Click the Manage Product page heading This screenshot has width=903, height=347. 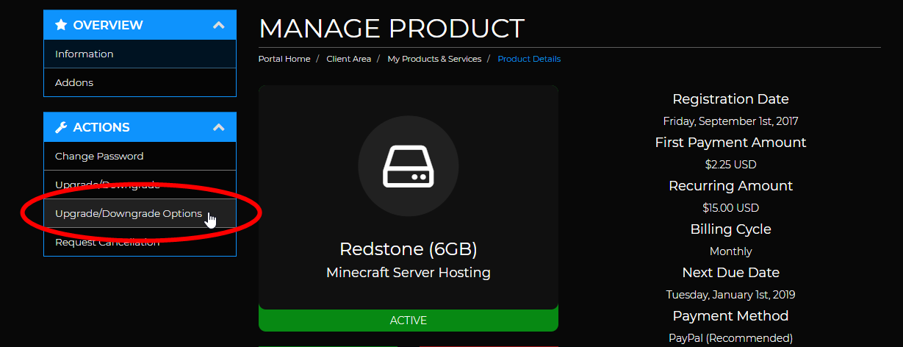[x=392, y=29]
